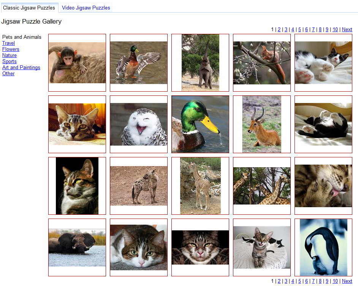Choose the elephant bathing in water puzzle
The height and width of the screenshot is (287, 358).
click(77, 247)
